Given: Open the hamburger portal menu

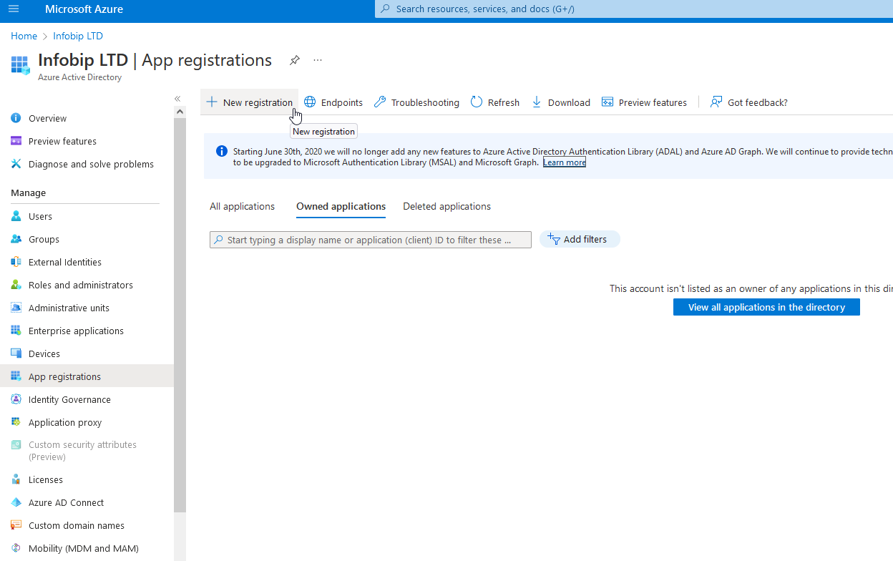Looking at the screenshot, I should pyautogui.click(x=14, y=9).
